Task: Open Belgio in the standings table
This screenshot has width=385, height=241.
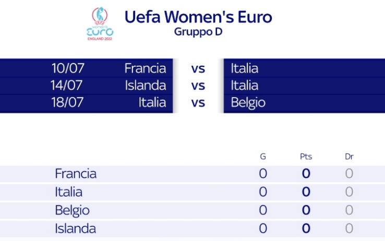Action: tap(72, 210)
